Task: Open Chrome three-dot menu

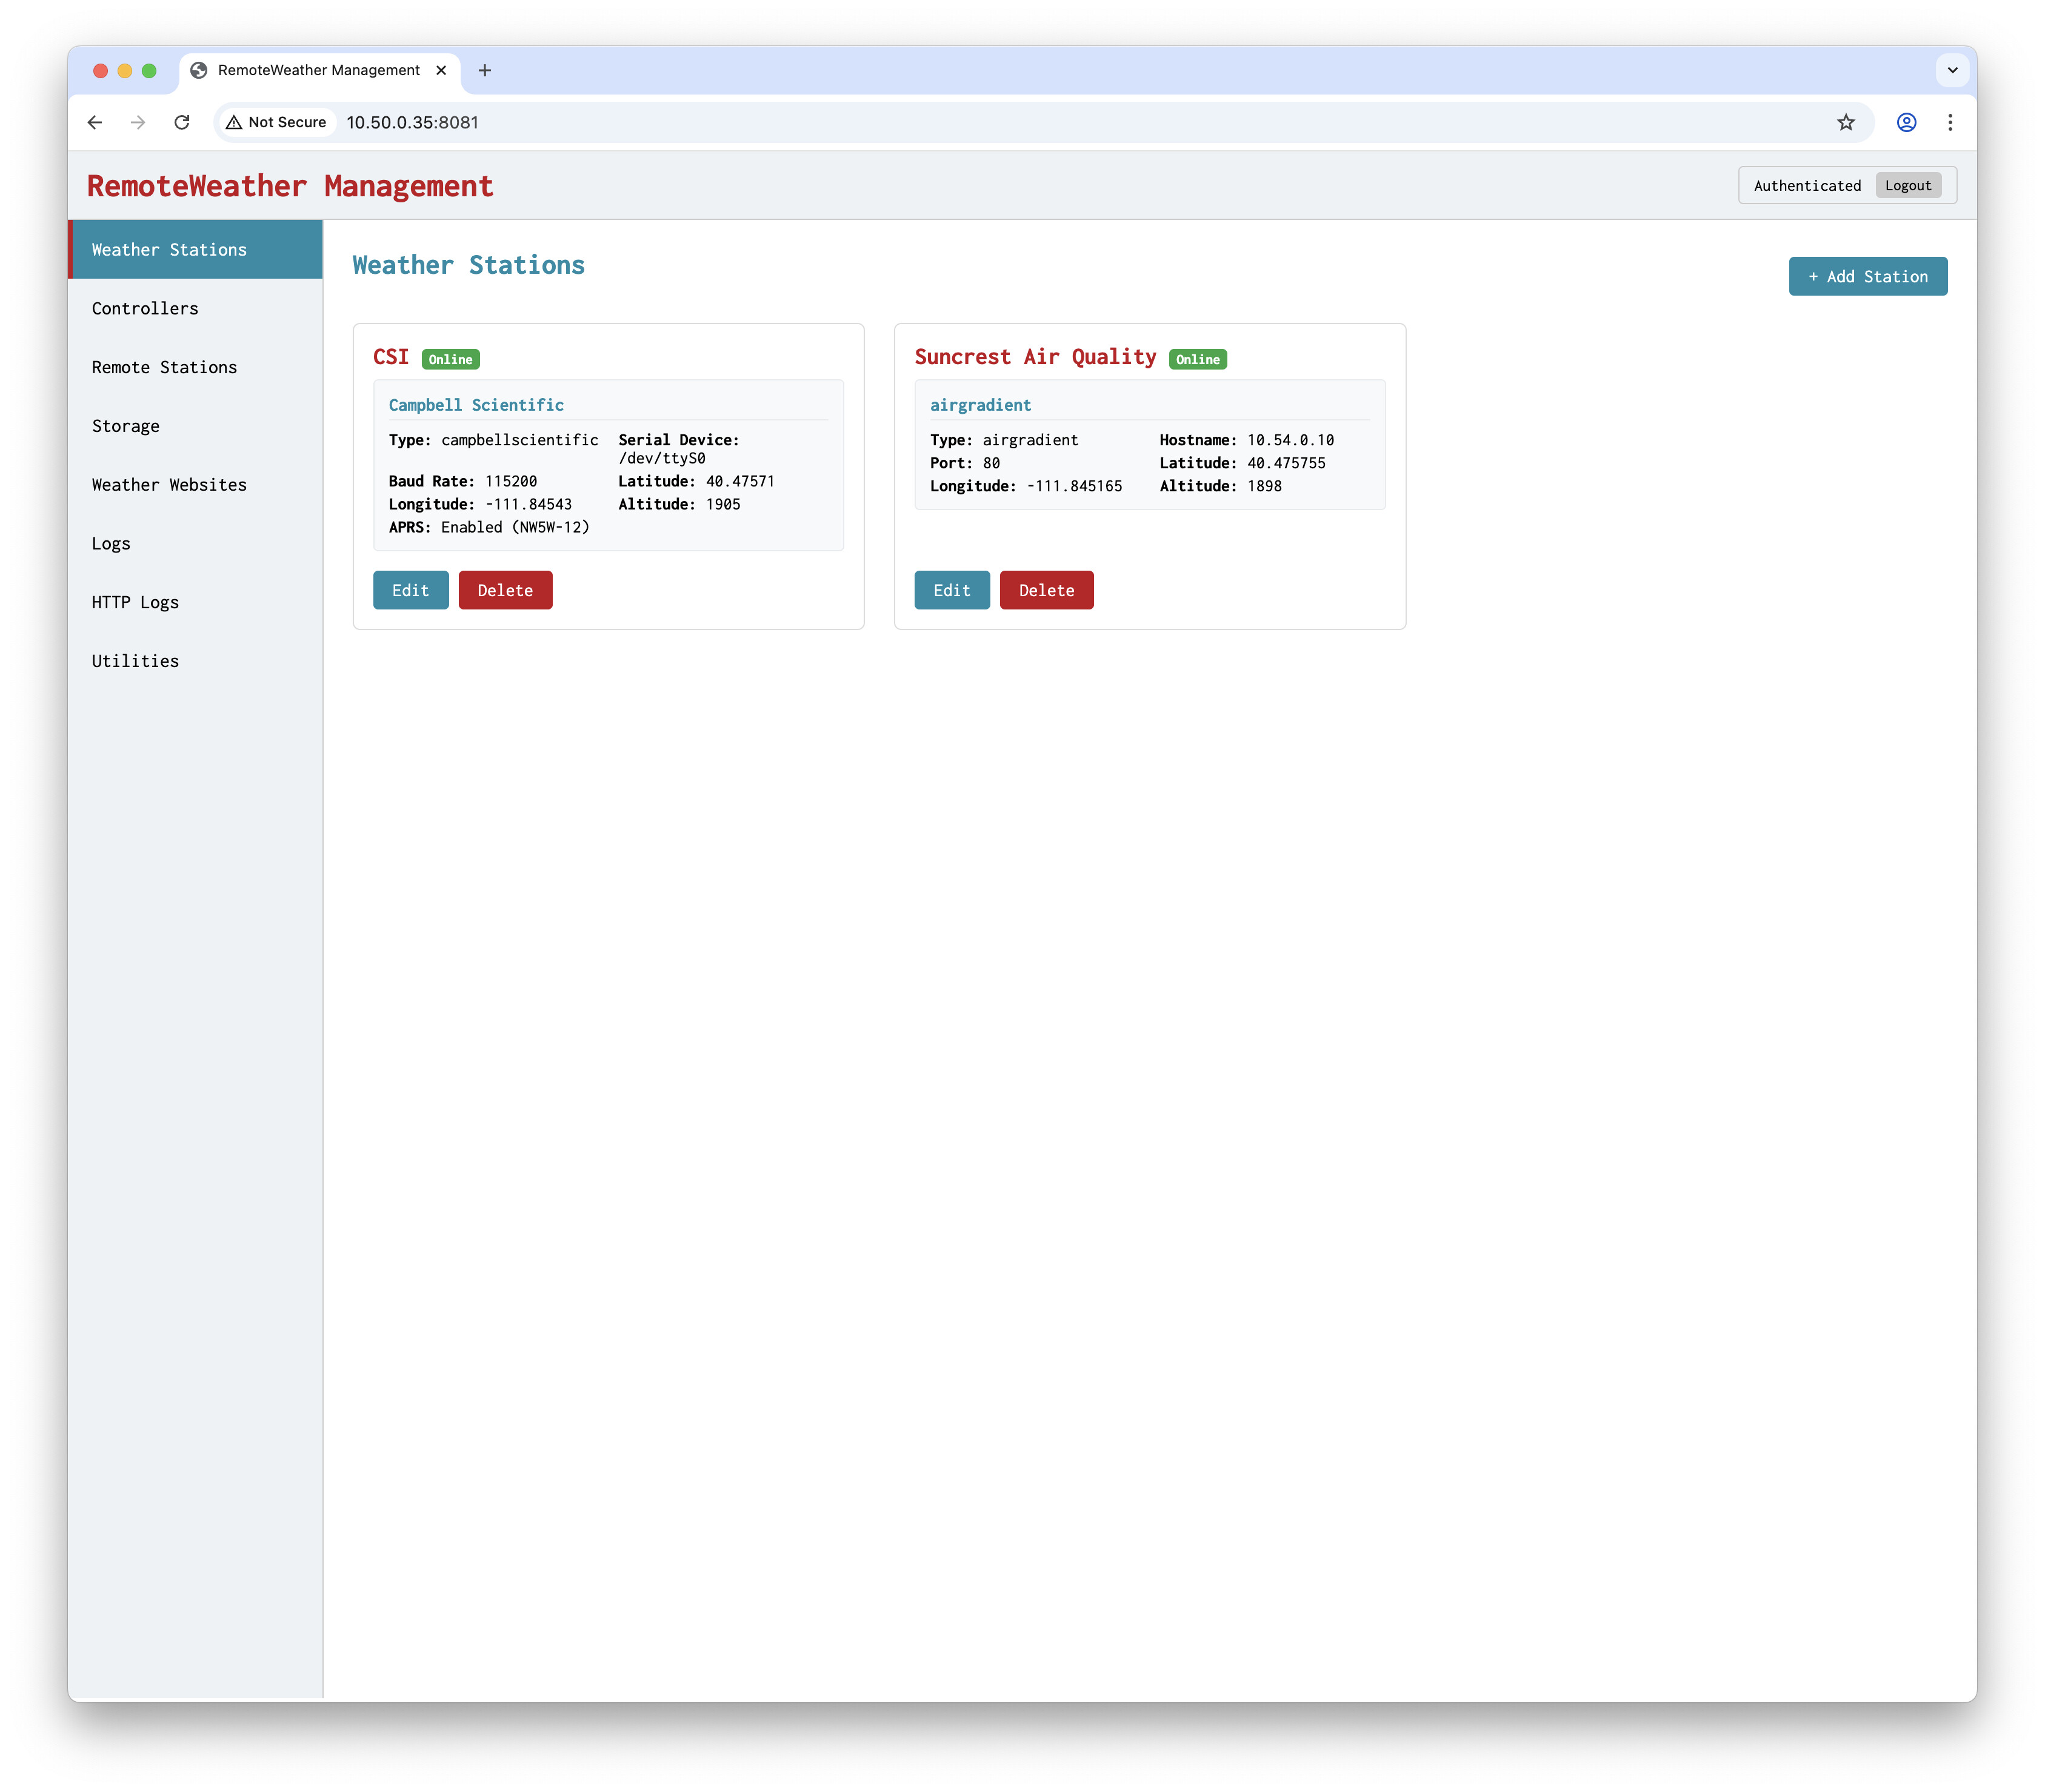Action: pyautogui.click(x=1950, y=122)
